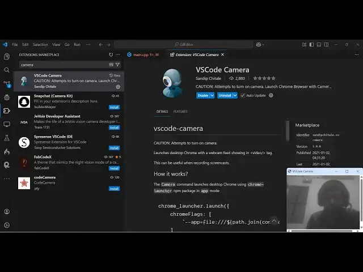Open the Go menu
This screenshot has height=272, width=363.
67,44
